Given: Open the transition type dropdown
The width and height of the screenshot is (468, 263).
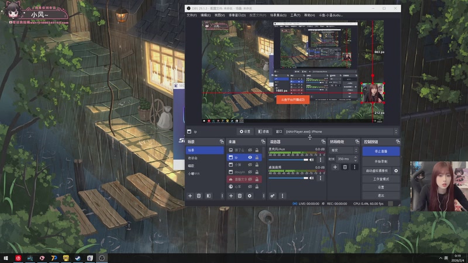Looking at the screenshot, I should 343,150.
